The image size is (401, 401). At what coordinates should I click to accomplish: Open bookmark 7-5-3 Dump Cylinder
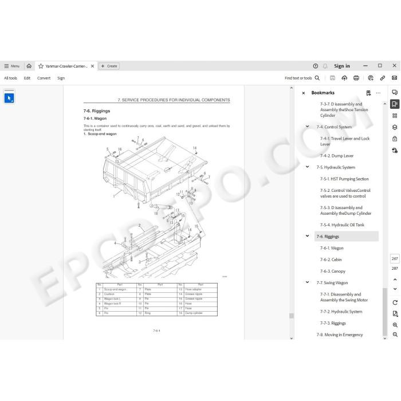tap(345, 210)
